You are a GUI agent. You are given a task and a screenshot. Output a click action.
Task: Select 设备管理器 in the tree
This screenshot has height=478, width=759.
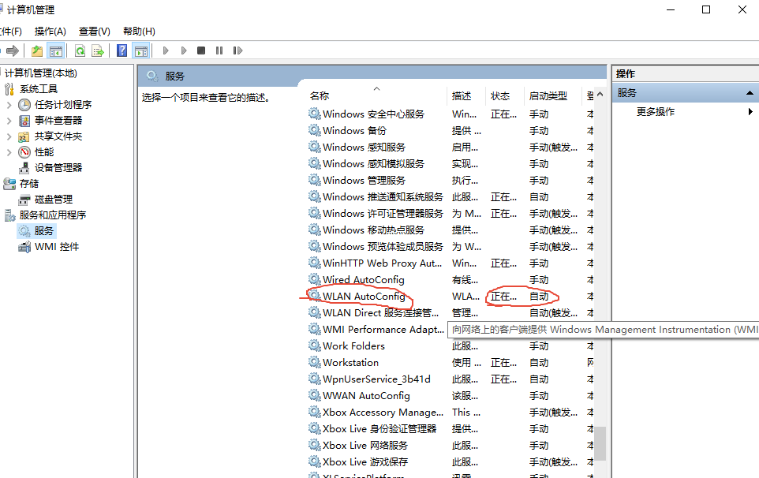click(58, 168)
